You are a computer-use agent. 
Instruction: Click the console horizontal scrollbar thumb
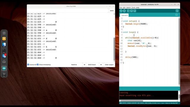coord(132,101)
